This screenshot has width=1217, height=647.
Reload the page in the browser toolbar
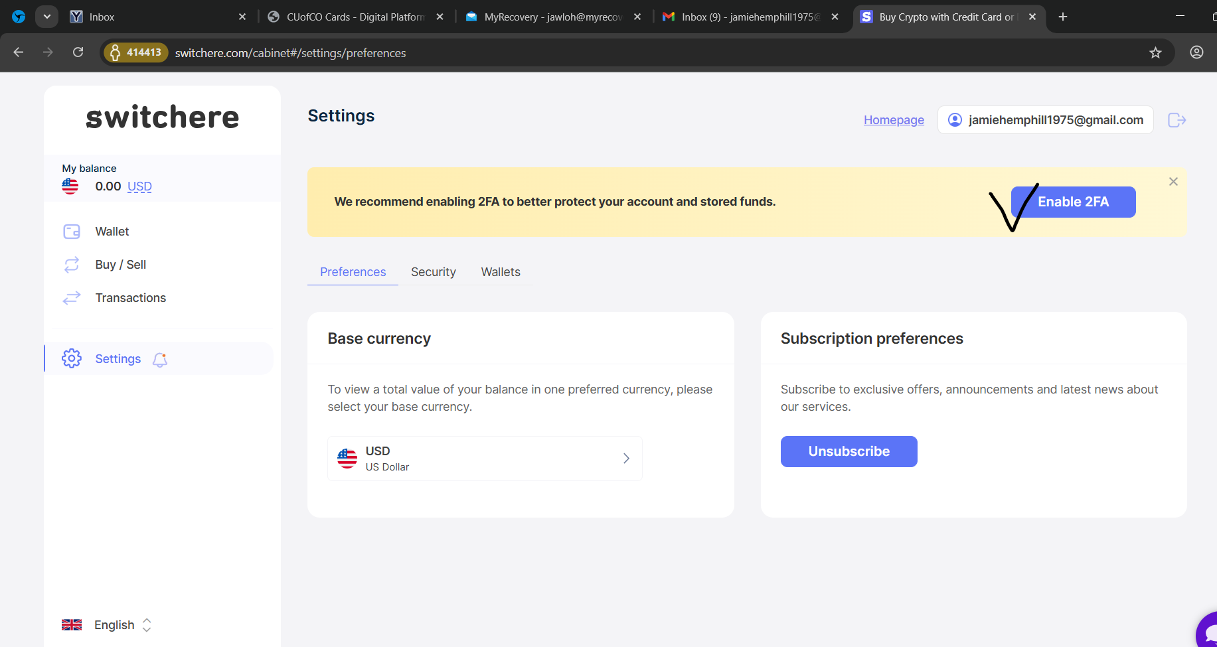[x=78, y=52]
